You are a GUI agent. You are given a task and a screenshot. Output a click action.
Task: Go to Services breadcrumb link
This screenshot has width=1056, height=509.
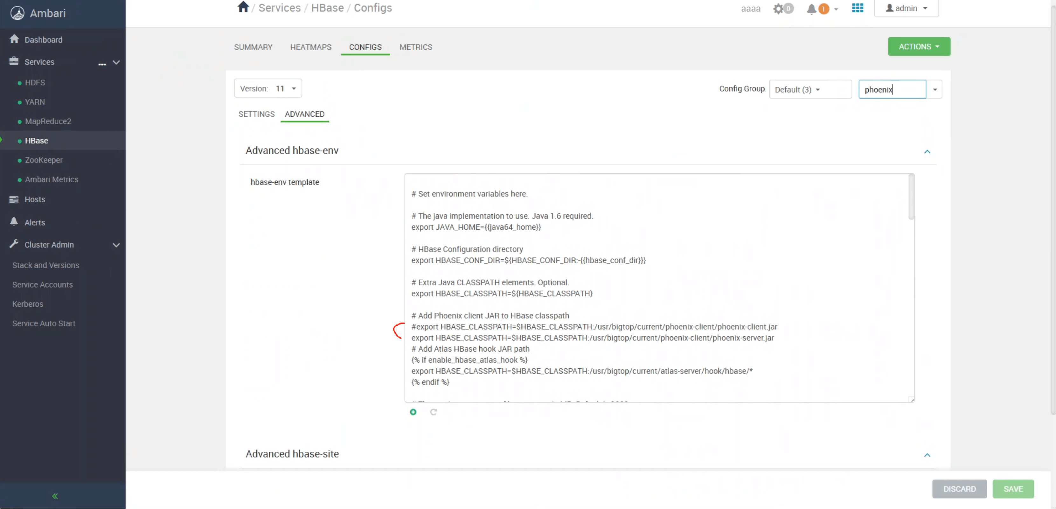279,8
